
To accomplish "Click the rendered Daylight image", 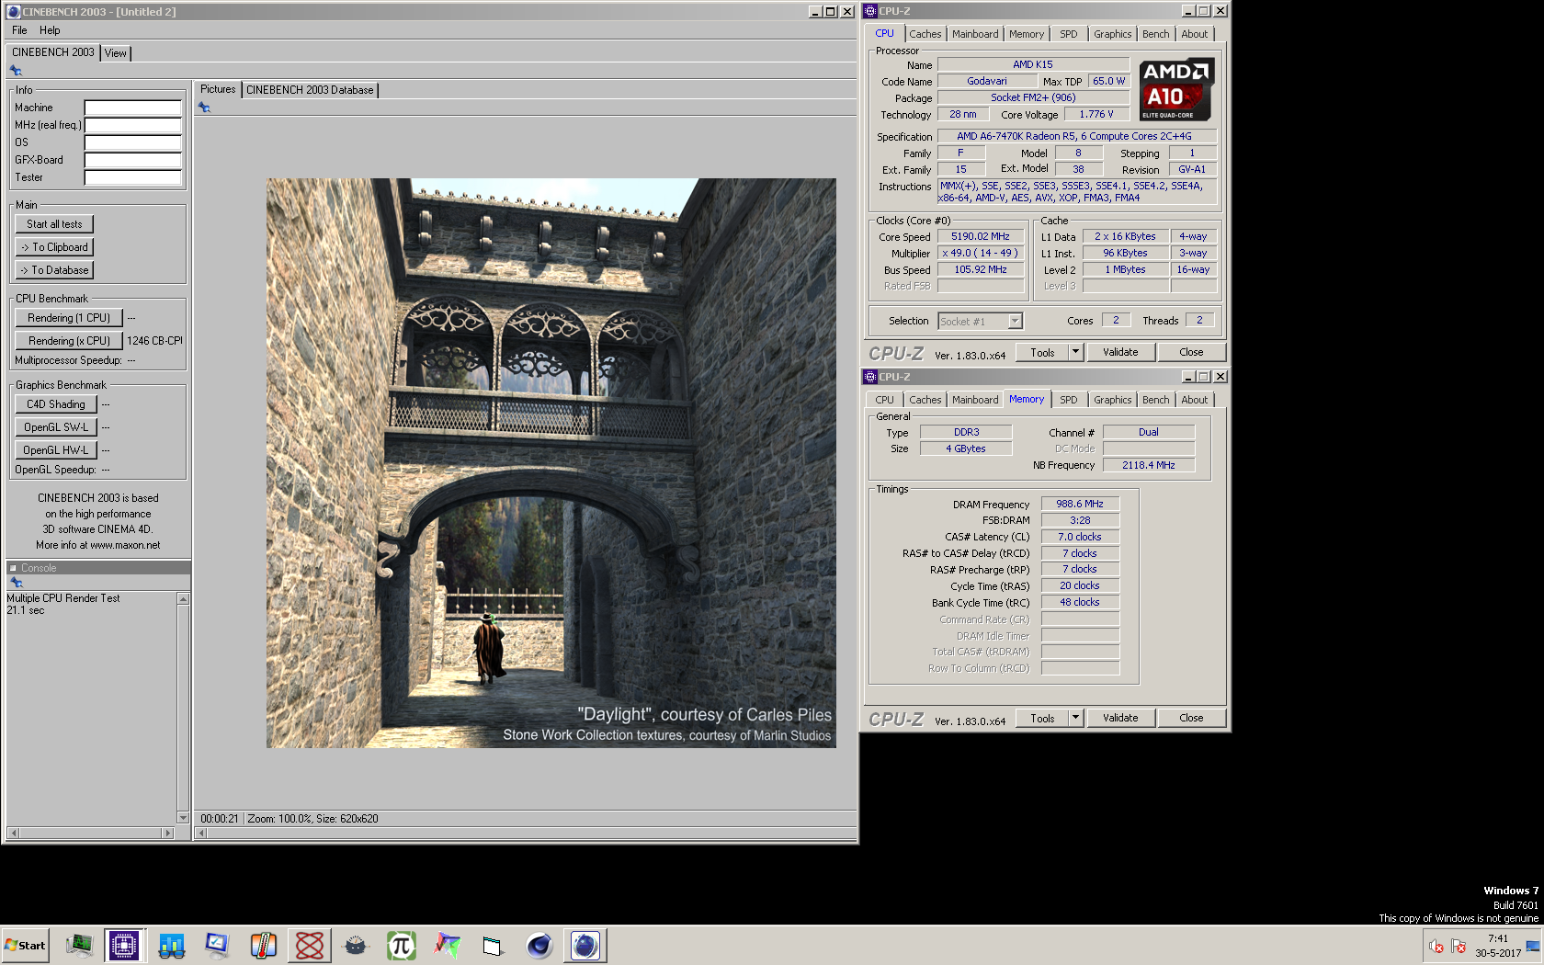I will coord(551,463).
